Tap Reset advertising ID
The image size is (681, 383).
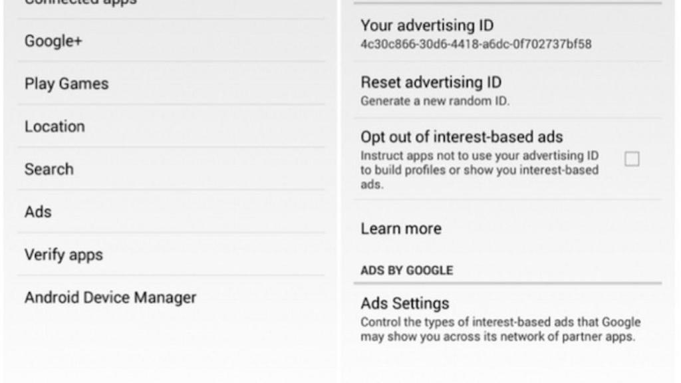(431, 82)
